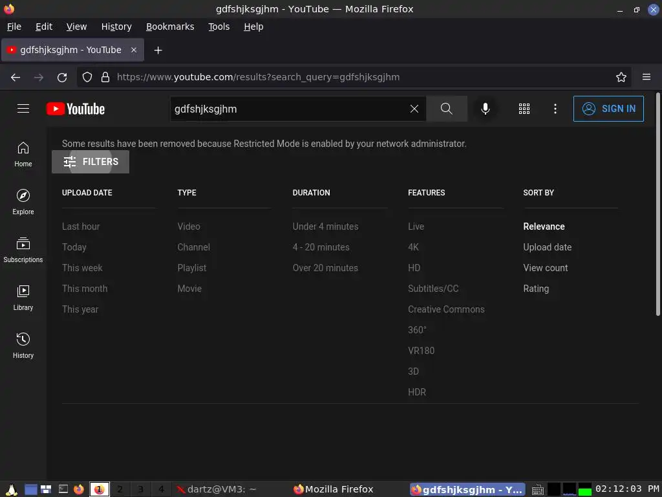Sort results by View count

tap(546, 268)
